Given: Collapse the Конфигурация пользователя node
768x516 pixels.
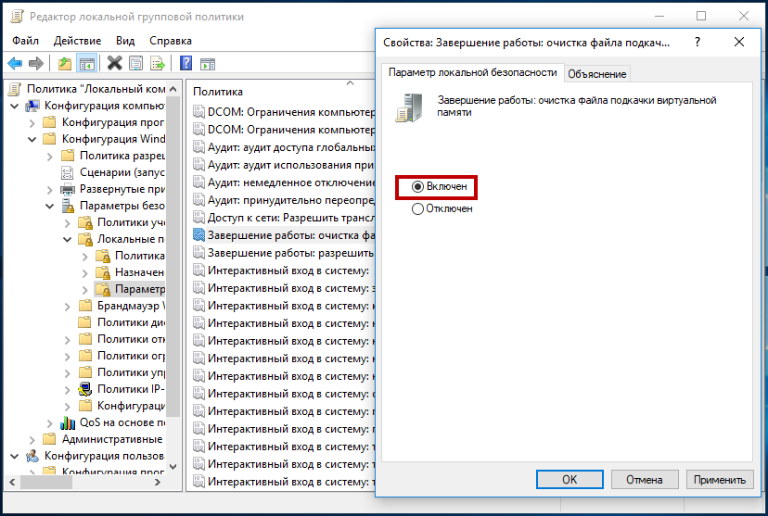Looking at the screenshot, I should click(14, 457).
